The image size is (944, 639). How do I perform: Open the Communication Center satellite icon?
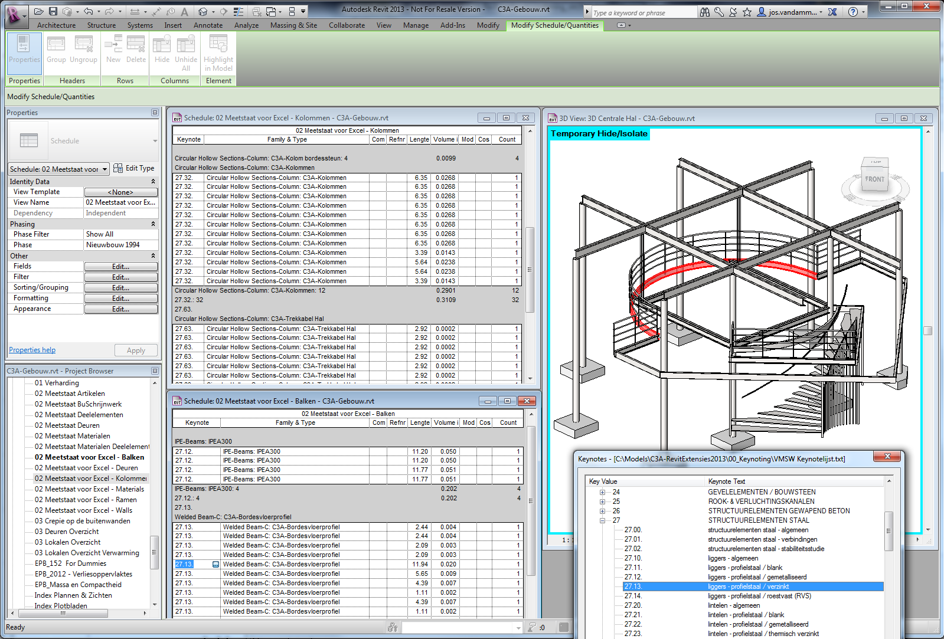point(733,12)
